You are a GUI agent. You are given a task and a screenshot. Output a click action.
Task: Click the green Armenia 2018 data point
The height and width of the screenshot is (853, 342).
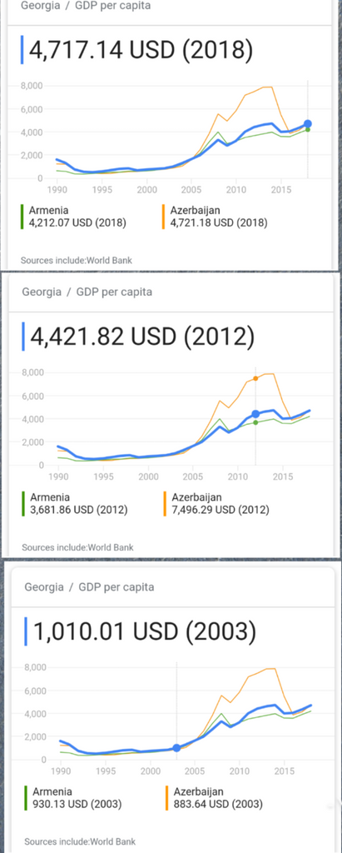click(308, 129)
